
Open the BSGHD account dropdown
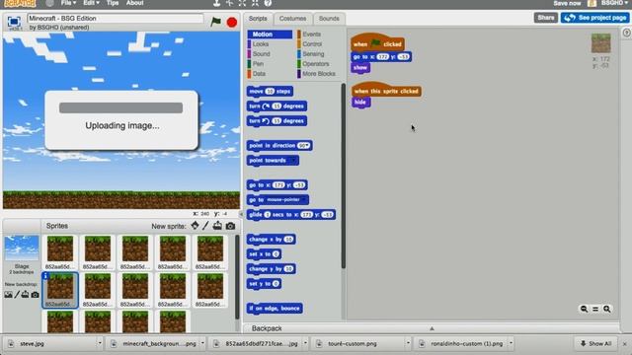614,3
